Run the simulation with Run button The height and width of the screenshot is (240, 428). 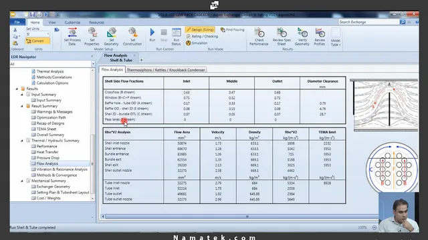pyautogui.click(x=152, y=35)
